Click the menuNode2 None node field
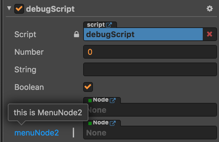Image resolution: width=219 pixels, height=142 pixels. point(150,133)
